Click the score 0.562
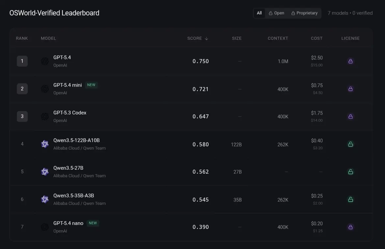 point(201,172)
